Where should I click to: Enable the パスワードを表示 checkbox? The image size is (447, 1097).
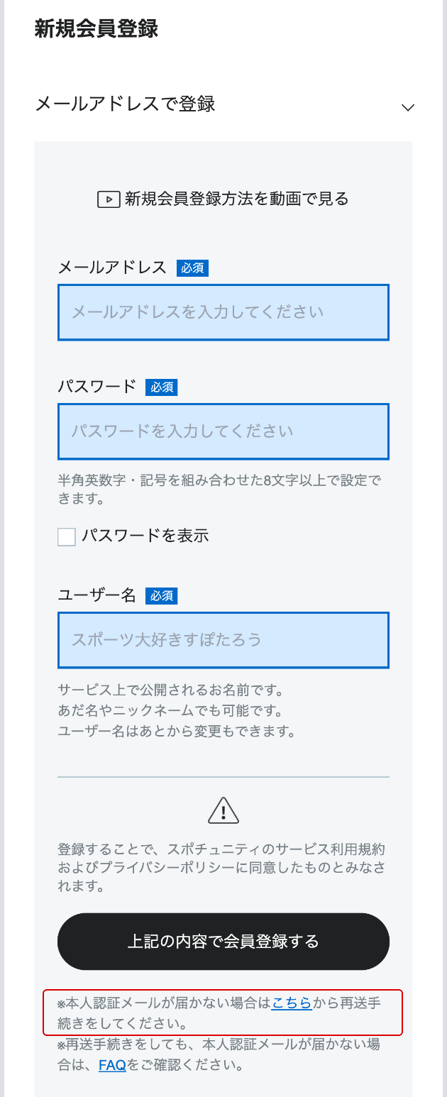66,537
